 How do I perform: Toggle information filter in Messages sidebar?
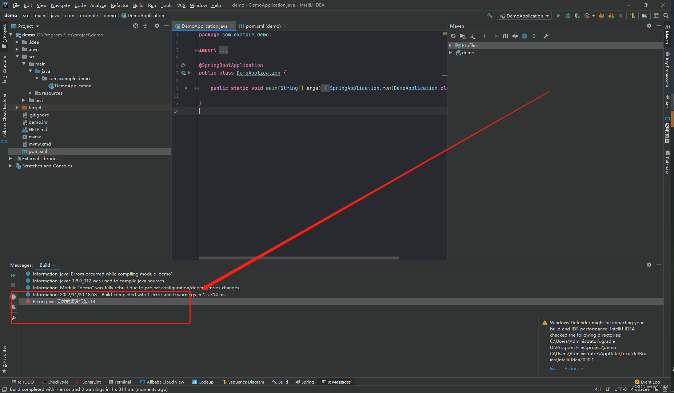tap(13, 297)
